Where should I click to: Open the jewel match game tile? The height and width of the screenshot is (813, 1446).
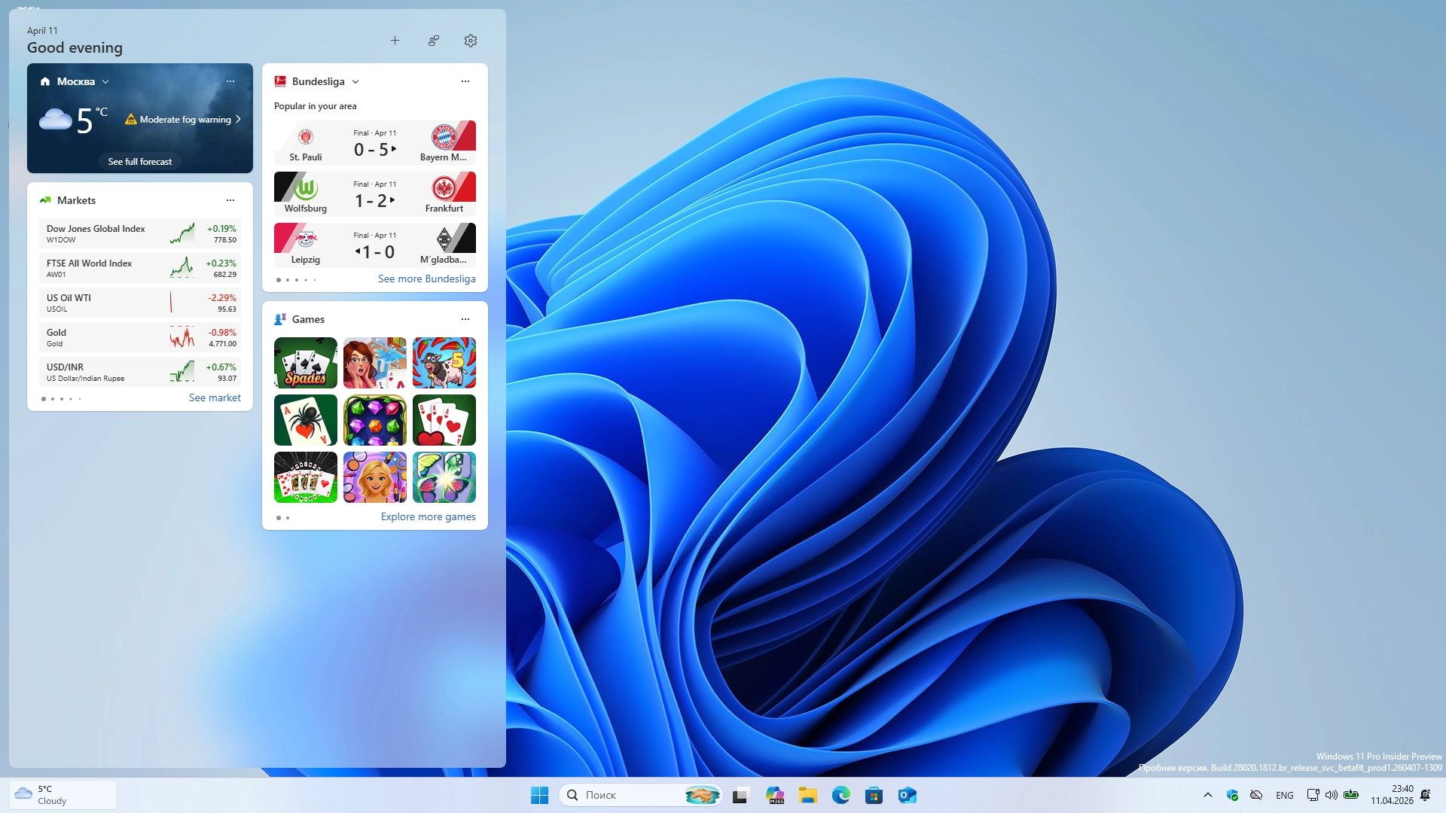tap(374, 420)
